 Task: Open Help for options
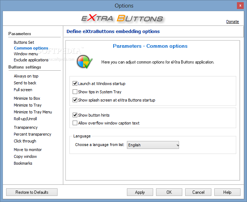click(227, 192)
